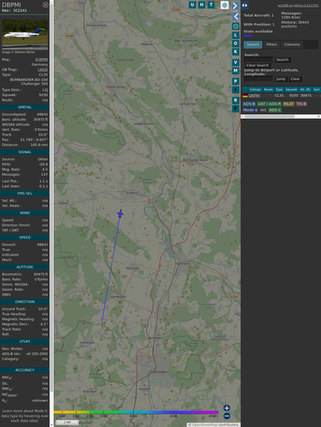Screen dimensions: 321x427
Task: Focus the Search text field
Action: coord(258,59)
